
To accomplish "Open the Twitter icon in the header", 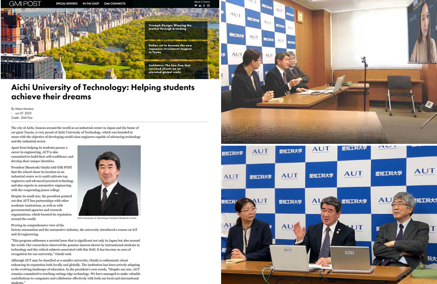I will (196, 6).
